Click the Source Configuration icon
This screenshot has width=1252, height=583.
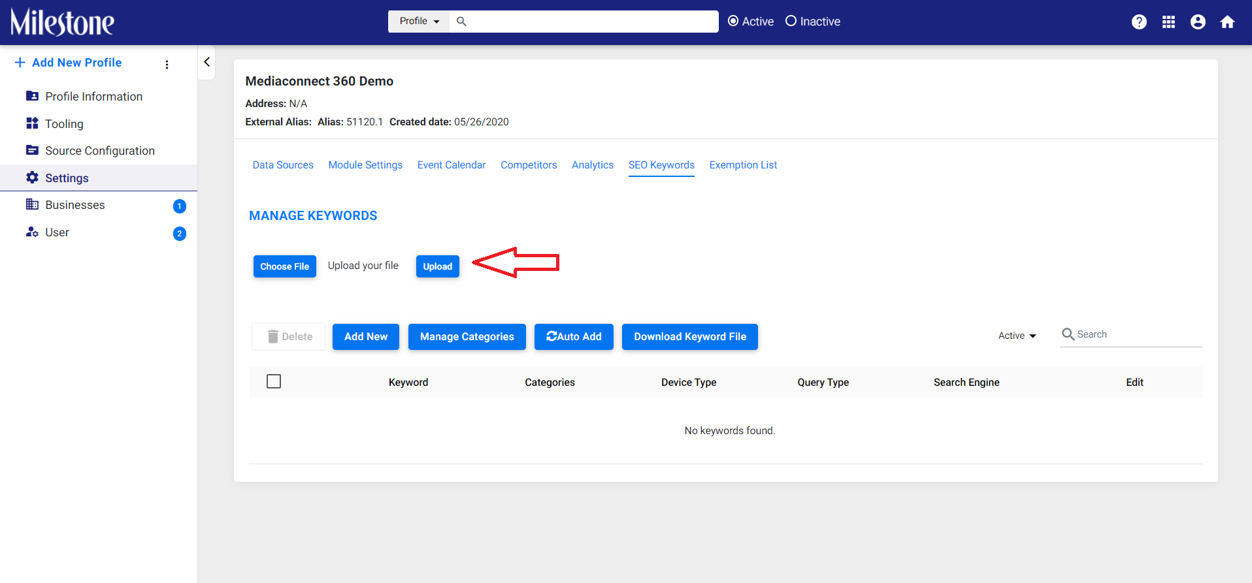click(x=32, y=150)
